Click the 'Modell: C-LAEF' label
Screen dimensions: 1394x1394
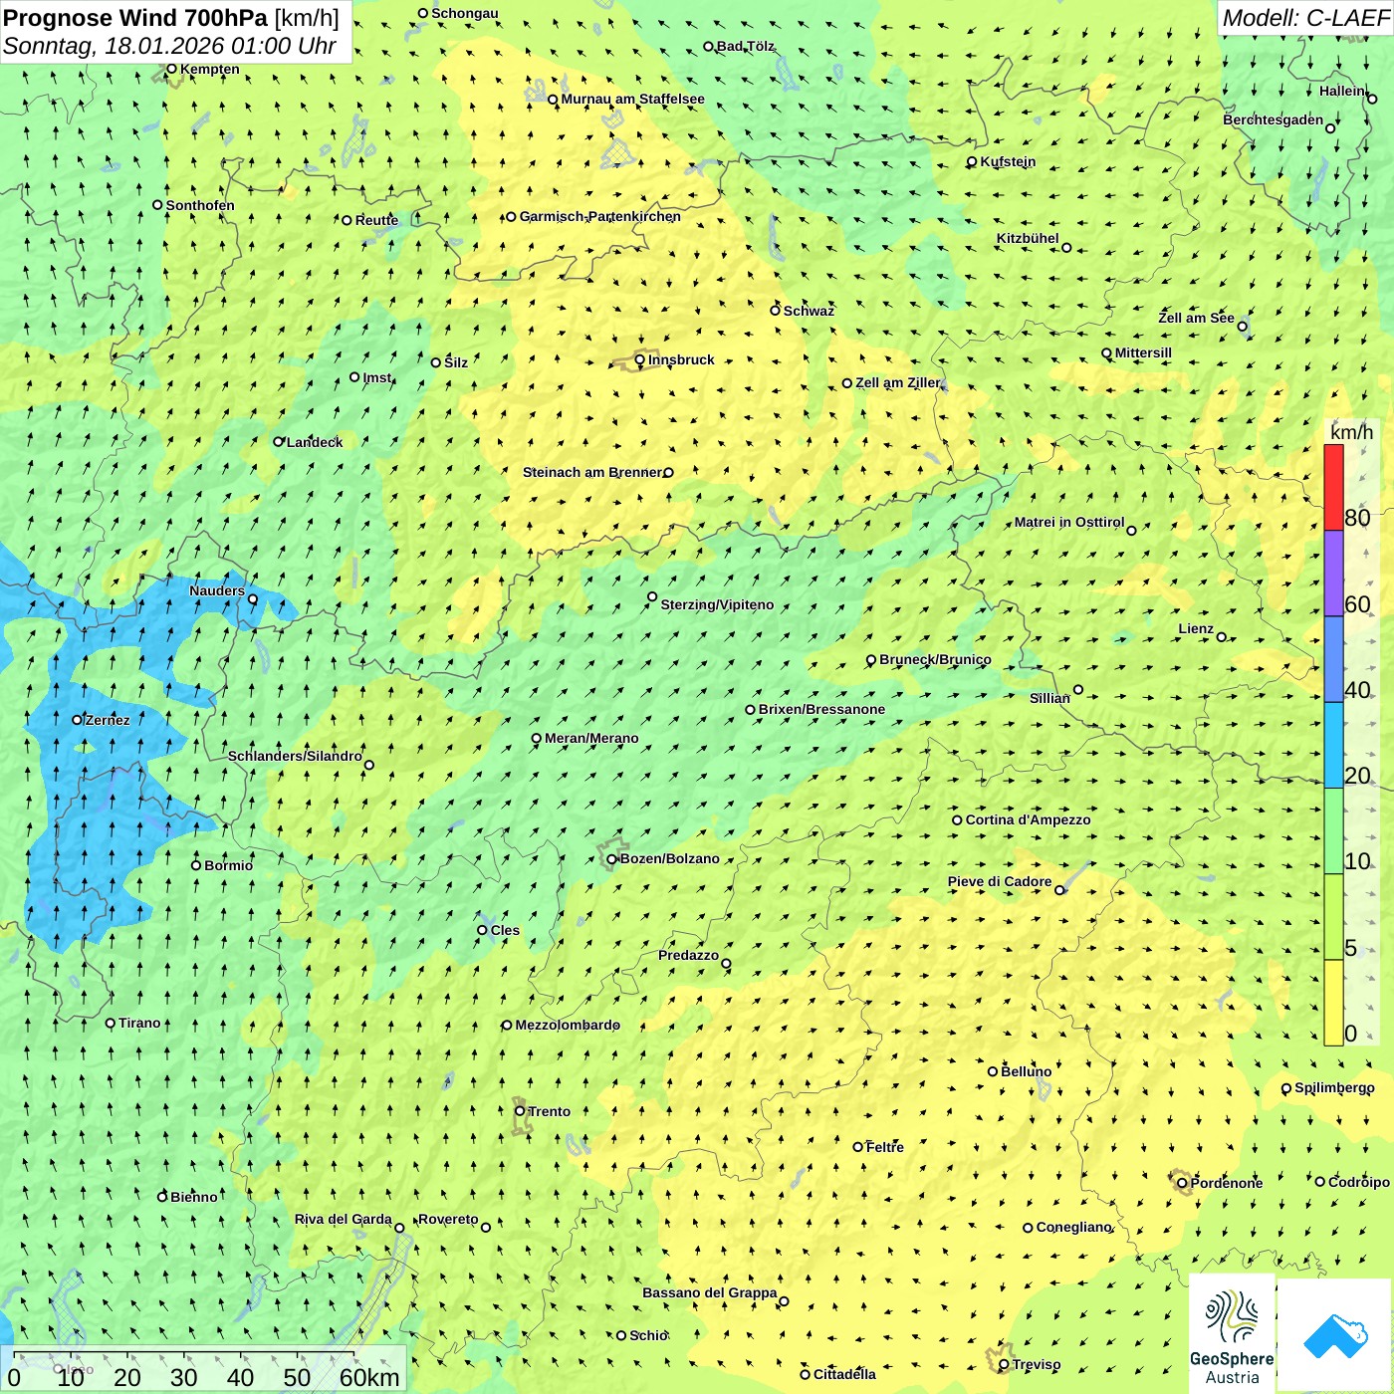[1304, 18]
